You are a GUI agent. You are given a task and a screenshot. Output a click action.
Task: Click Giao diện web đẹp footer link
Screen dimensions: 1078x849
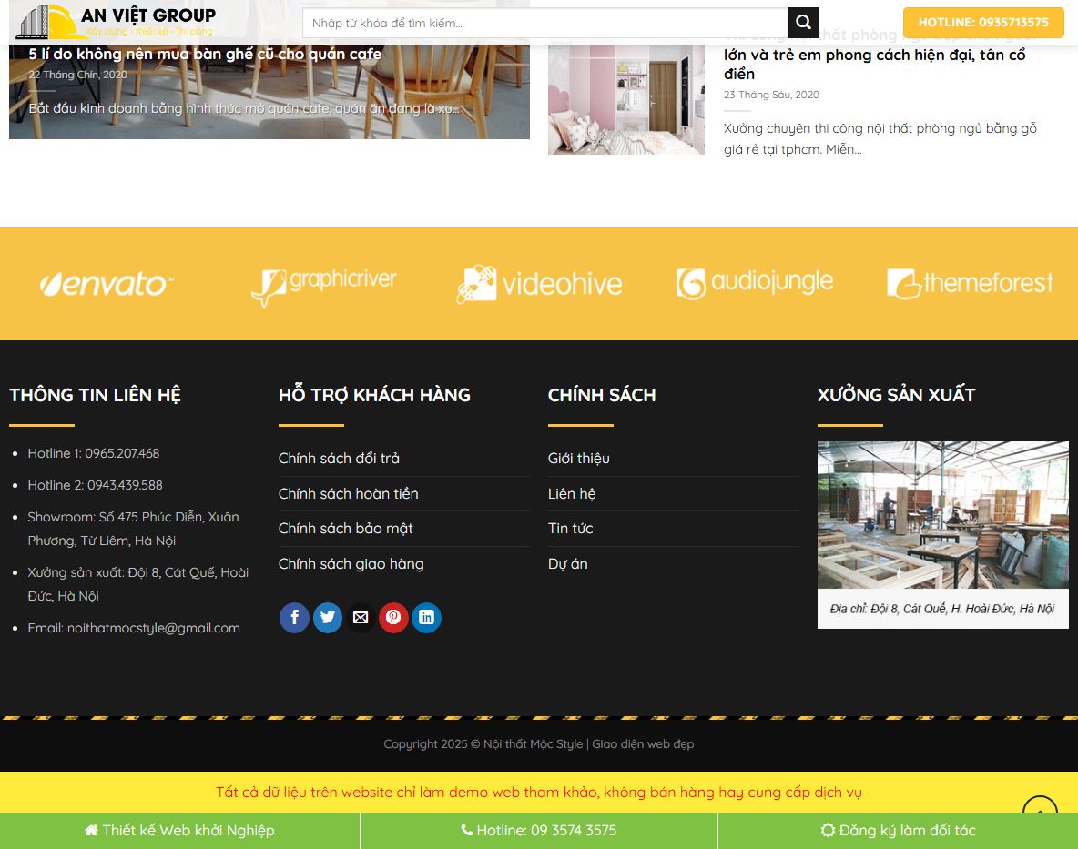tap(643, 744)
